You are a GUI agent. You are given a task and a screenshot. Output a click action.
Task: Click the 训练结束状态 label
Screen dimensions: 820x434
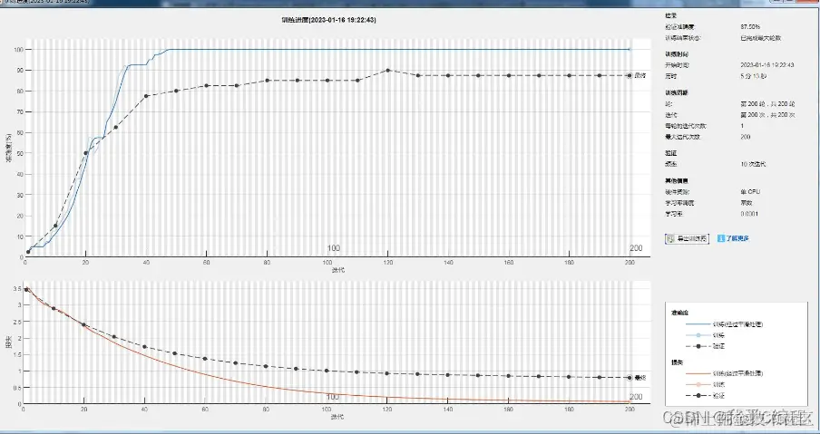(x=683, y=38)
